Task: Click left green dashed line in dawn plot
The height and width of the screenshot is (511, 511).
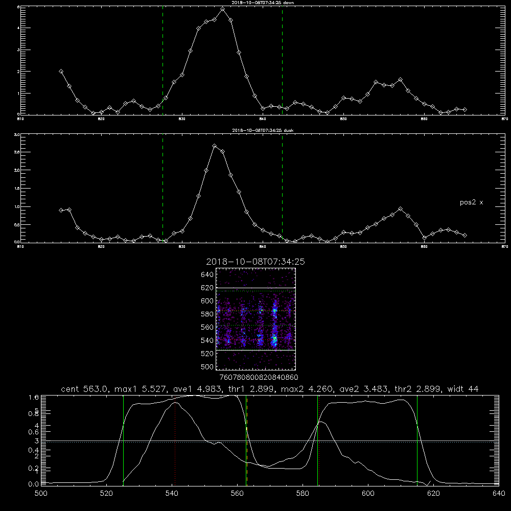Action: 162,60
